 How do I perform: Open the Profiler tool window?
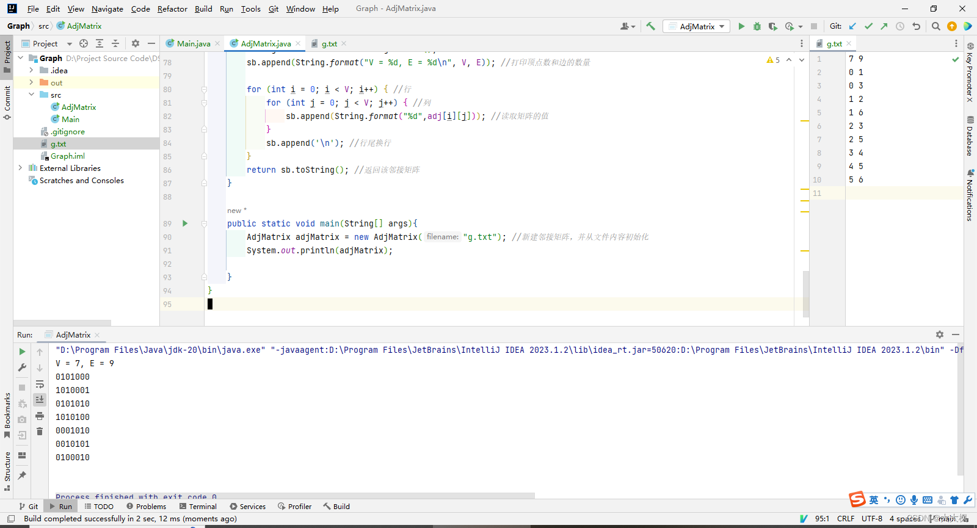(295, 506)
